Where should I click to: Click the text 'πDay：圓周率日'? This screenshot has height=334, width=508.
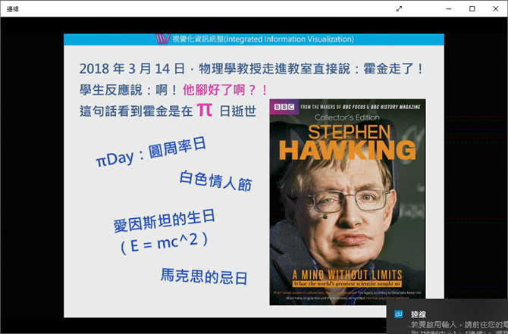[x=151, y=151]
